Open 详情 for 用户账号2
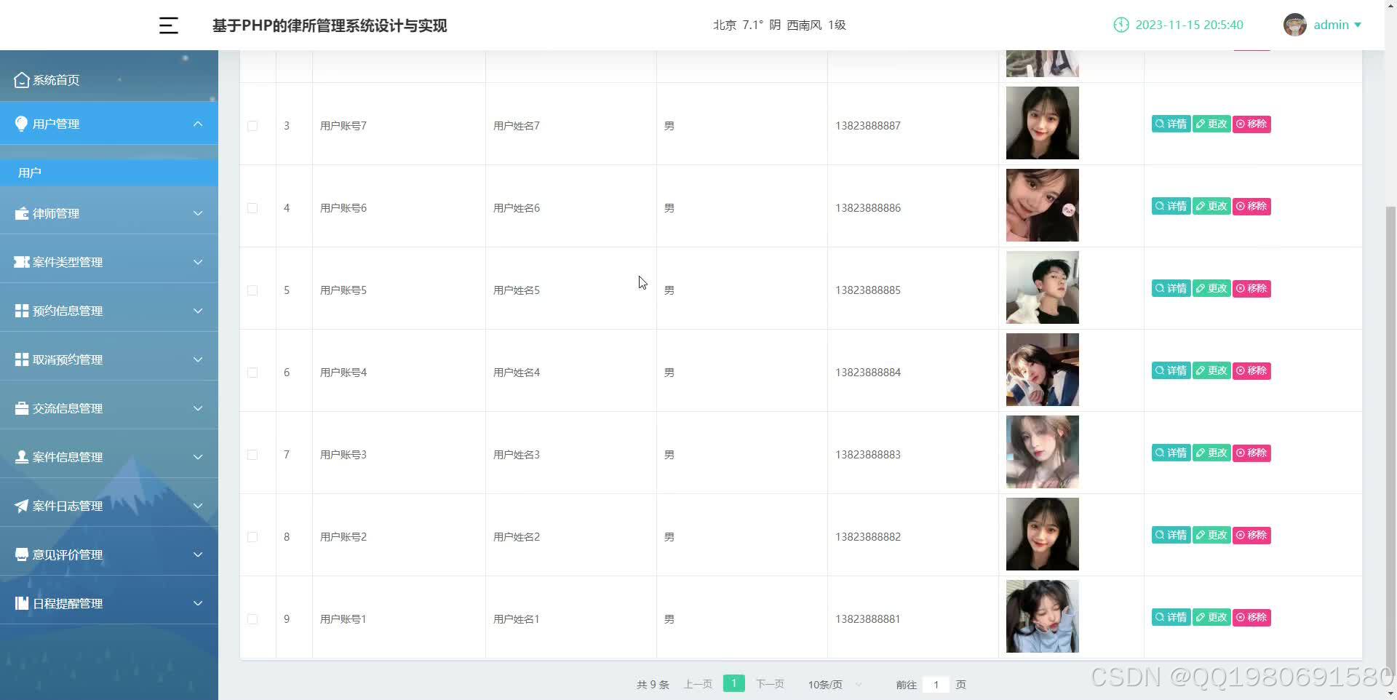The image size is (1397, 700). pyautogui.click(x=1171, y=535)
